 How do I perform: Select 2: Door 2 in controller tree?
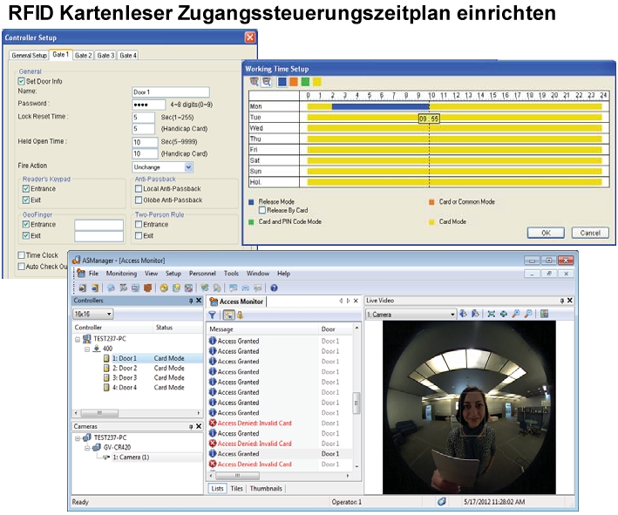pyautogui.click(x=125, y=368)
